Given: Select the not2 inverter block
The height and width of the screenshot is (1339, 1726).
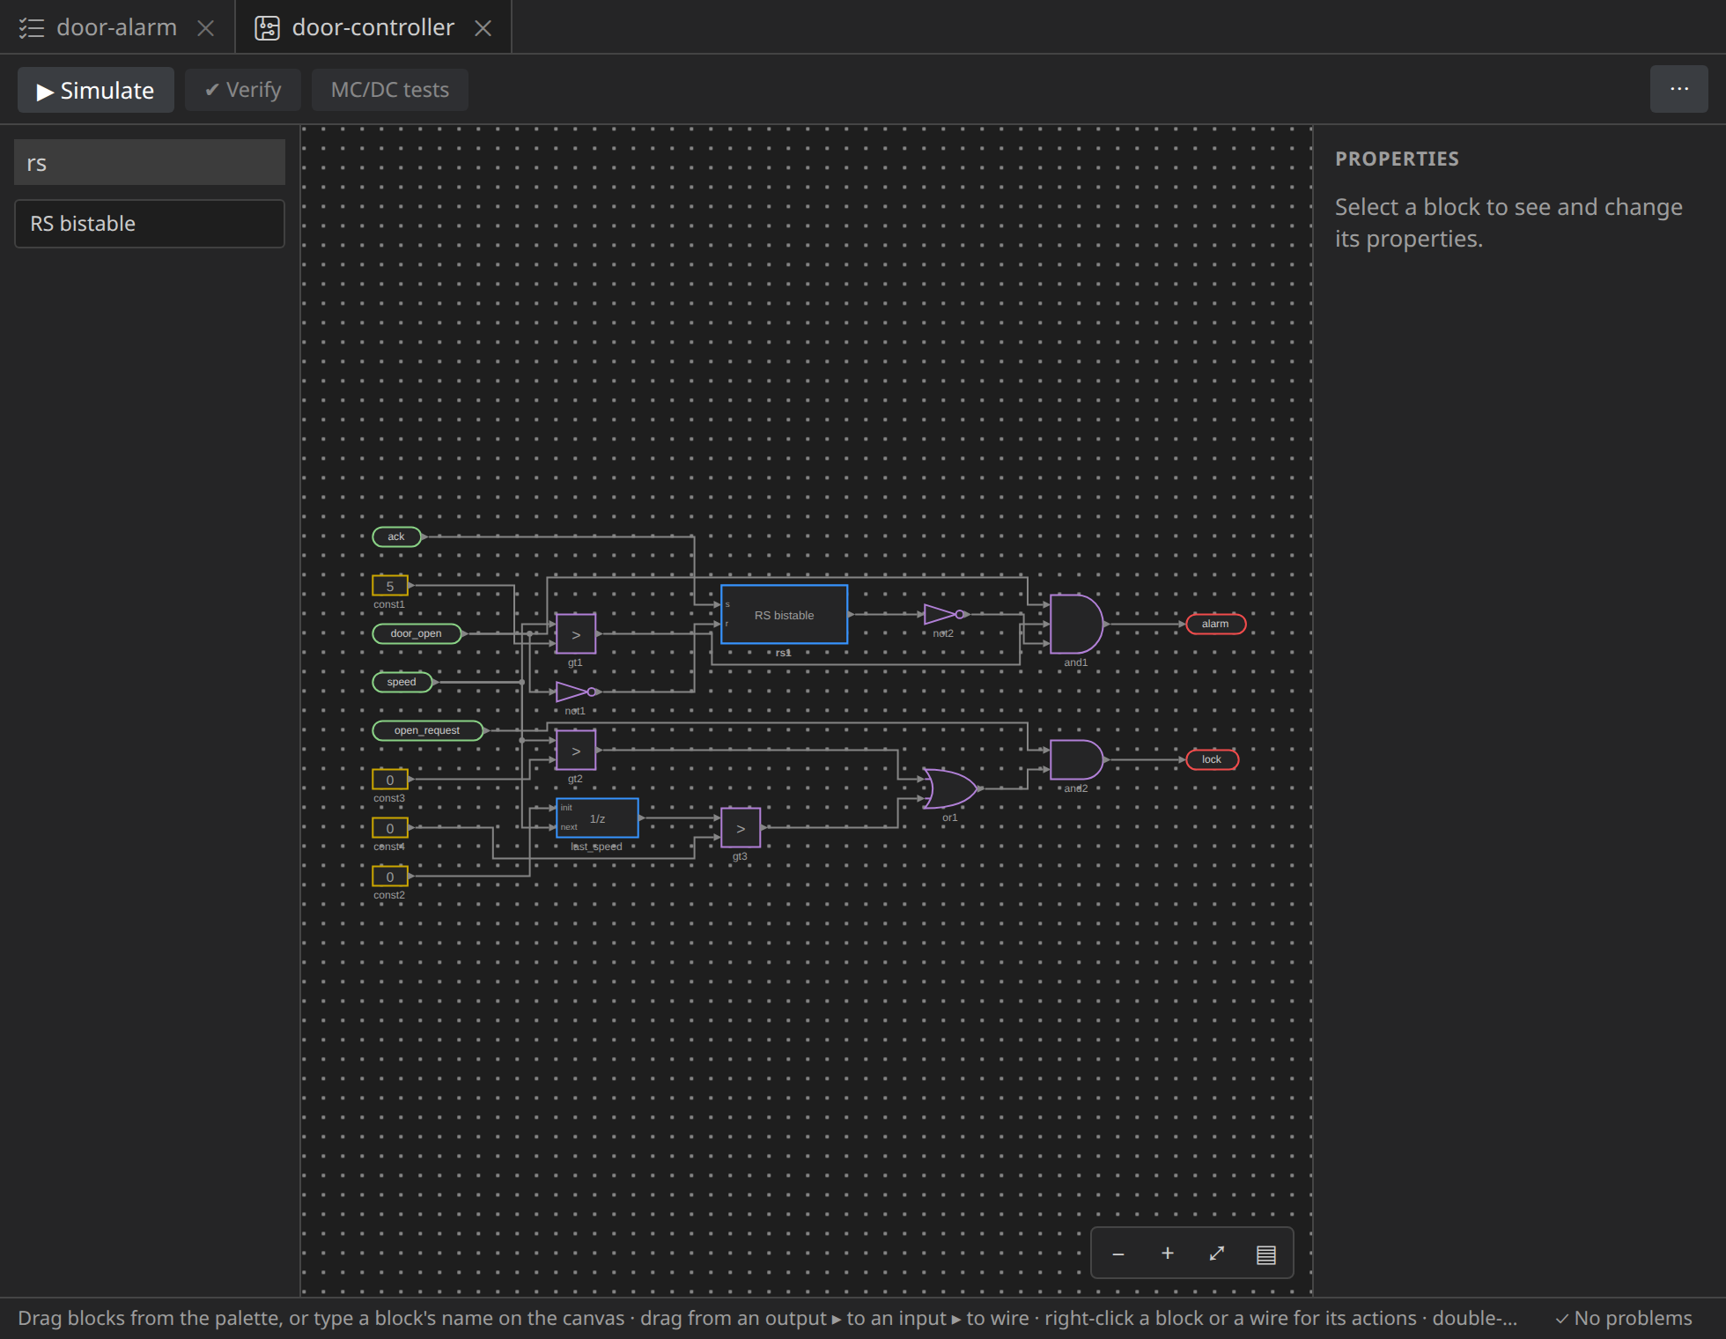Looking at the screenshot, I should click(944, 614).
